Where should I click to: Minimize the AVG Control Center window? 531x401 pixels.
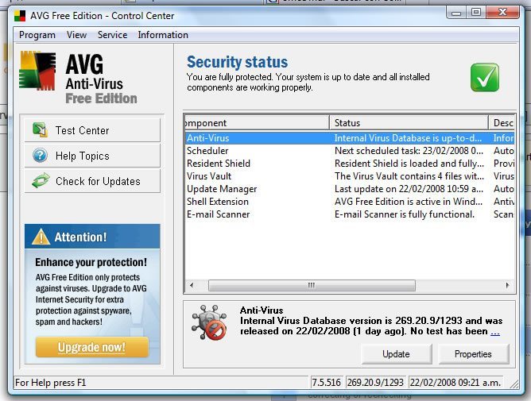(x=455, y=13)
